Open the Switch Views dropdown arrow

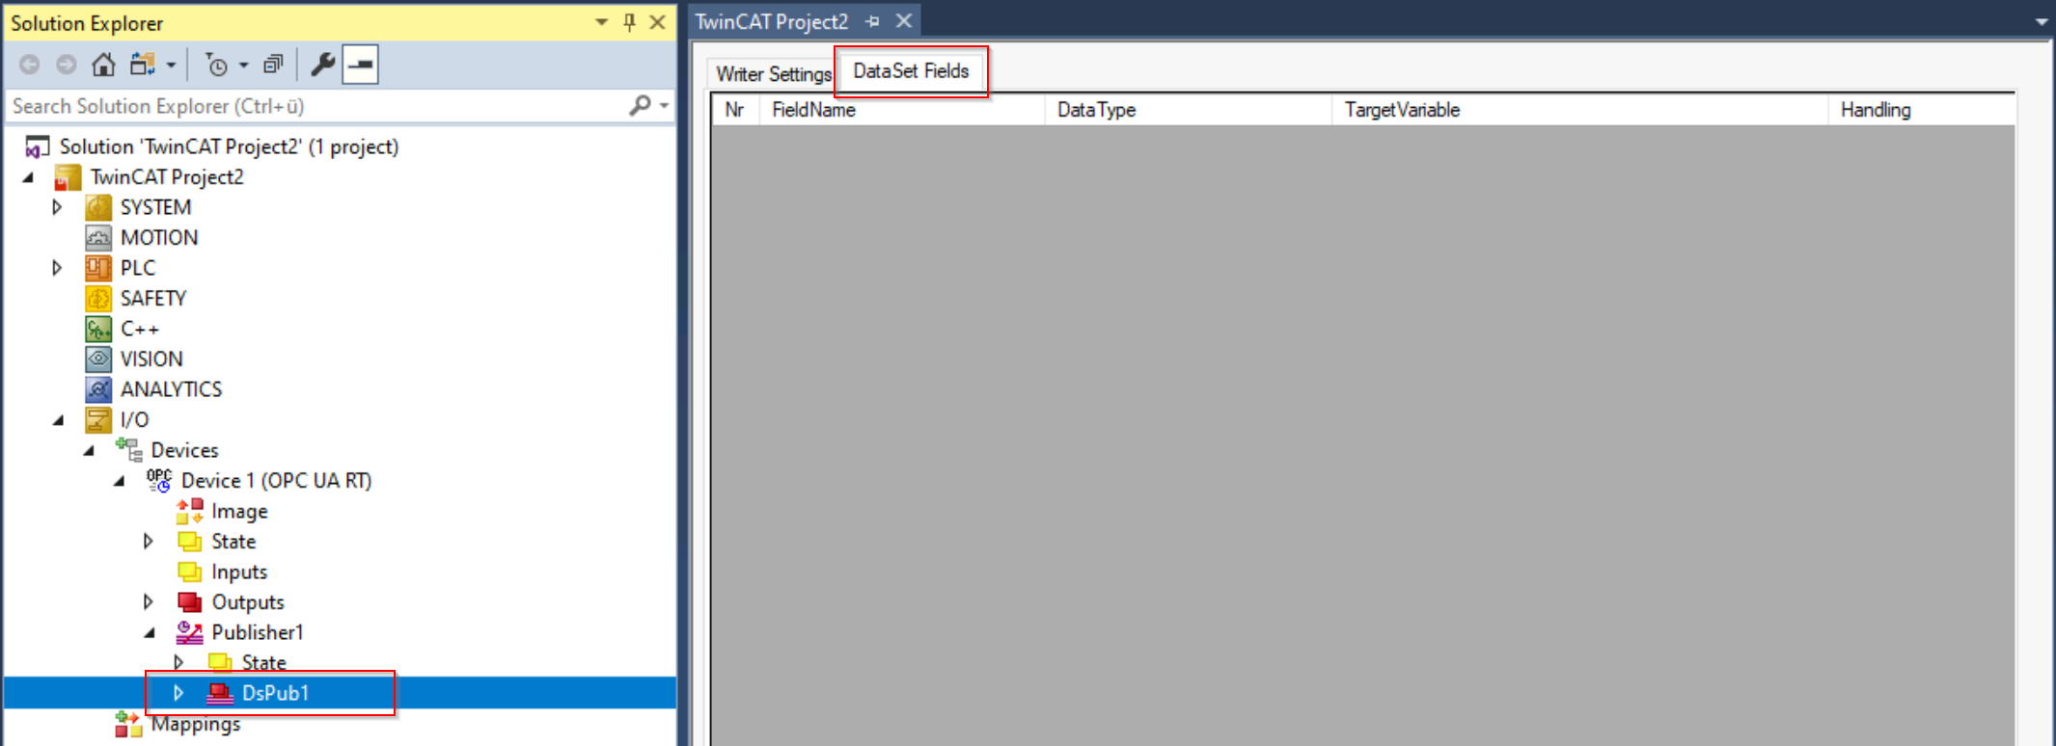pyautogui.click(x=171, y=66)
